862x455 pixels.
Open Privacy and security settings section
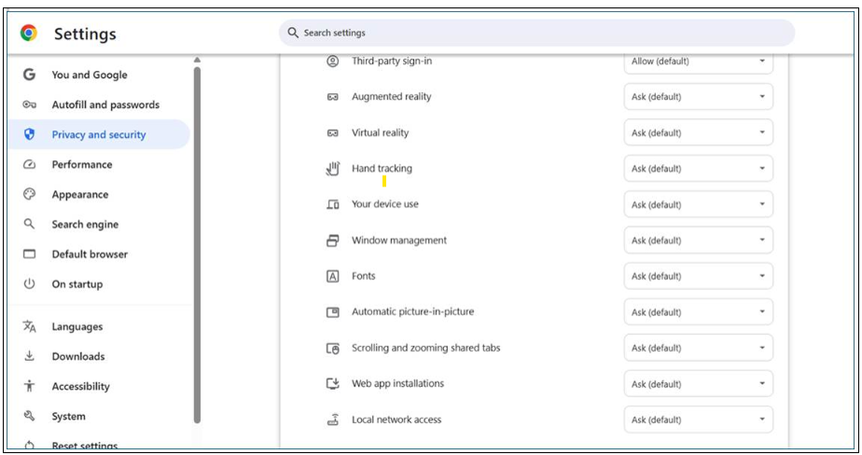99,135
